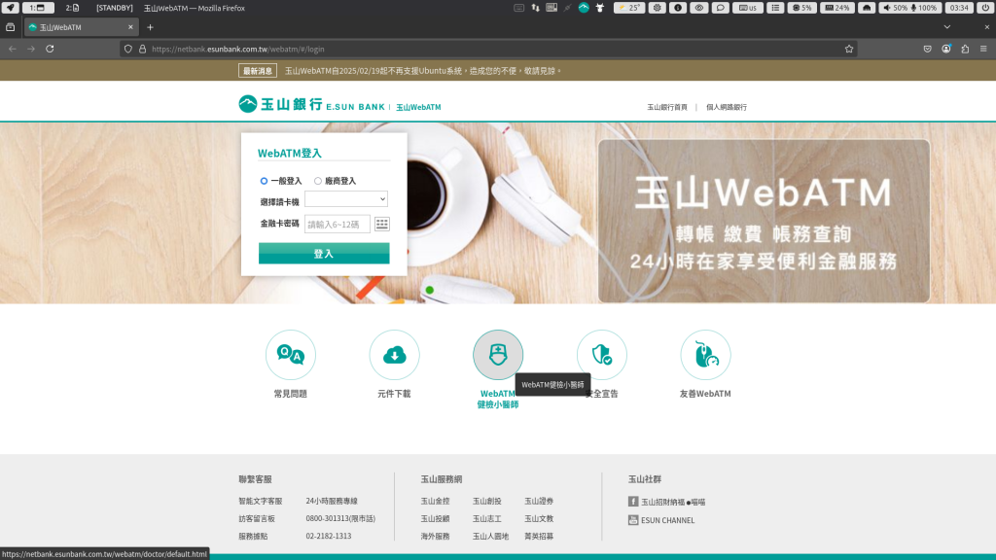
Task: Close the 玉山WebATM tab
Action: click(x=130, y=27)
